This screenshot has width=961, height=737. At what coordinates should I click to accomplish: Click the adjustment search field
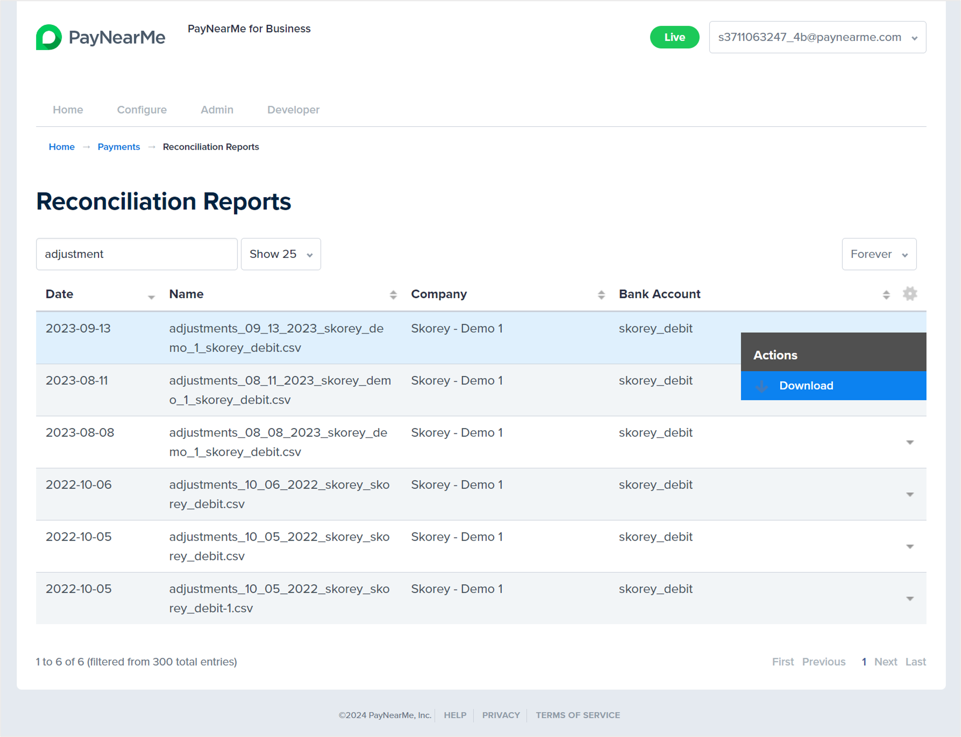[x=137, y=254]
